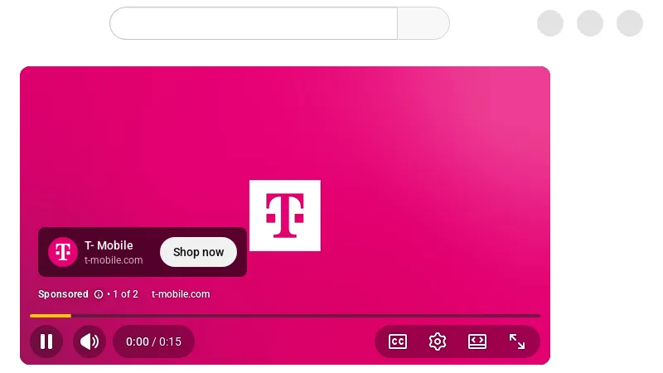The width and height of the screenshot is (663, 373).
Task: Click the 0:00 / 0:15 time display
Action: pyautogui.click(x=153, y=342)
